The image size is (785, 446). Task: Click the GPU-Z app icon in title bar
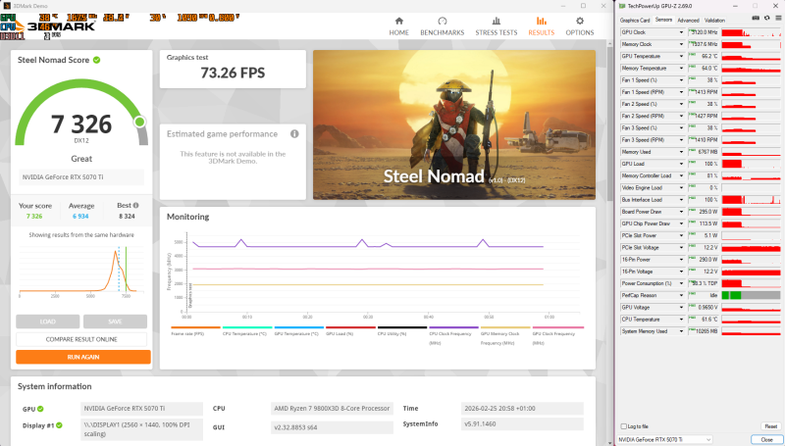click(622, 6)
